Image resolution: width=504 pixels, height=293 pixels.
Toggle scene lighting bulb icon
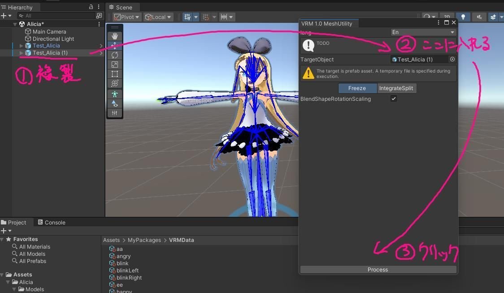(x=463, y=17)
